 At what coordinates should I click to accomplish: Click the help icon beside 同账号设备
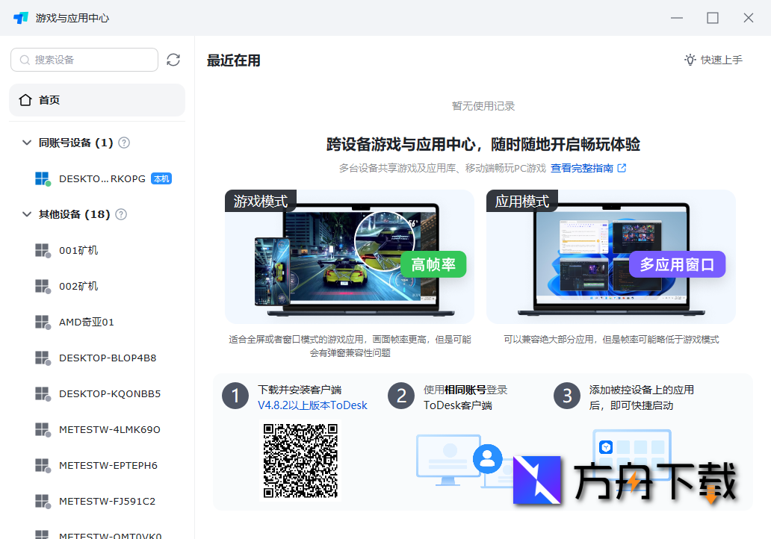tap(124, 142)
